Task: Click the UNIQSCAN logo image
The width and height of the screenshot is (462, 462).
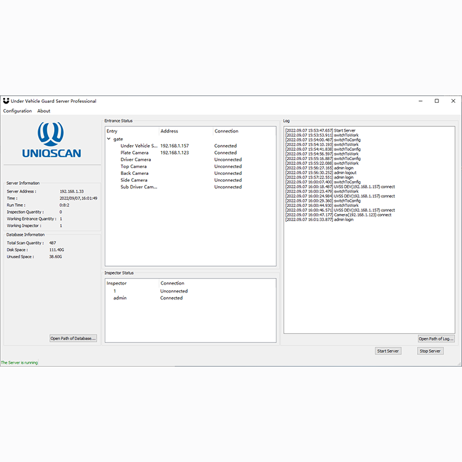Action: click(x=52, y=140)
